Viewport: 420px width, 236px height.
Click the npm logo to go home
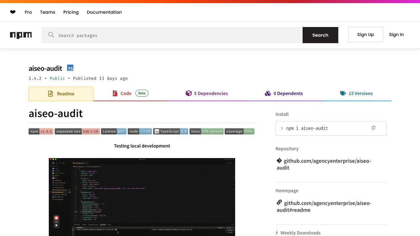[x=21, y=35]
